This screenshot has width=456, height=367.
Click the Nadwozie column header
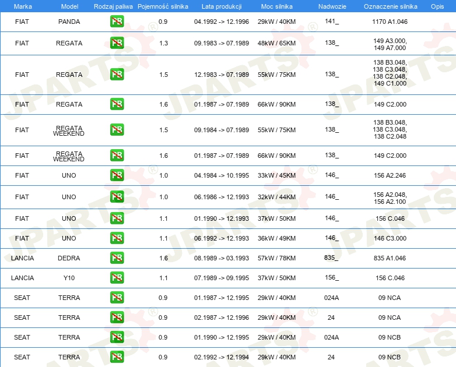click(x=332, y=6)
